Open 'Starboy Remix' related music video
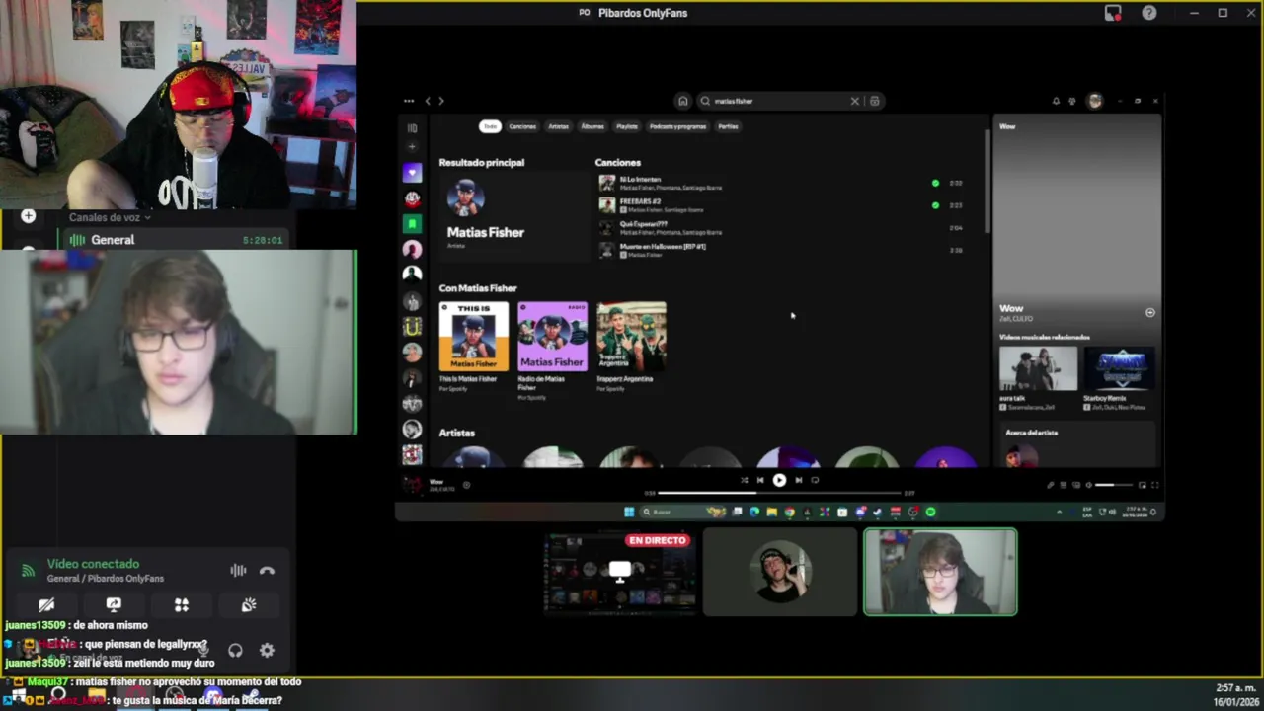The image size is (1264, 711). pyautogui.click(x=1120, y=368)
